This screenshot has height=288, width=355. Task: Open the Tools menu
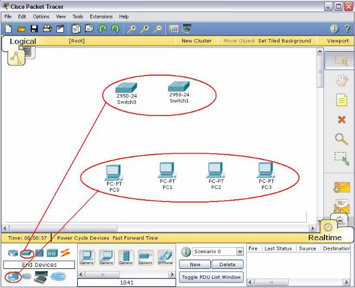point(78,17)
